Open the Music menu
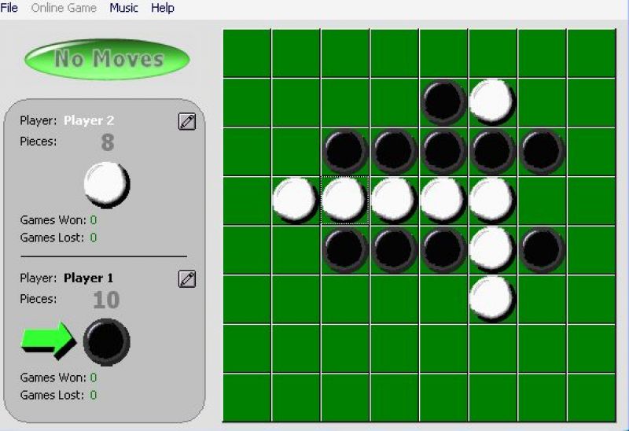The height and width of the screenshot is (431, 629). [x=123, y=8]
